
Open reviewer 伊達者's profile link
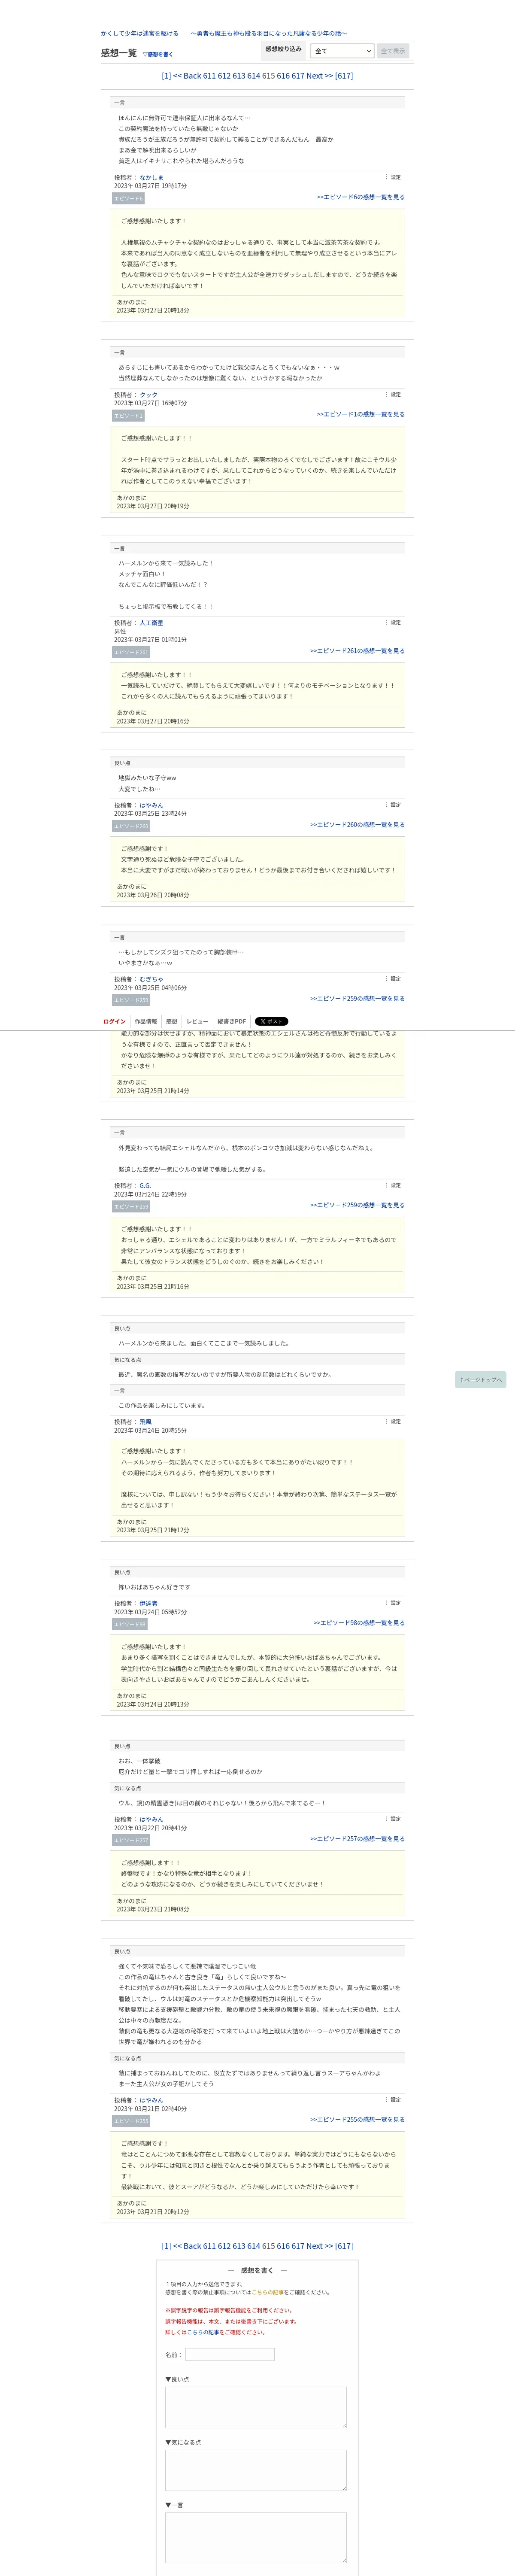point(148,1603)
